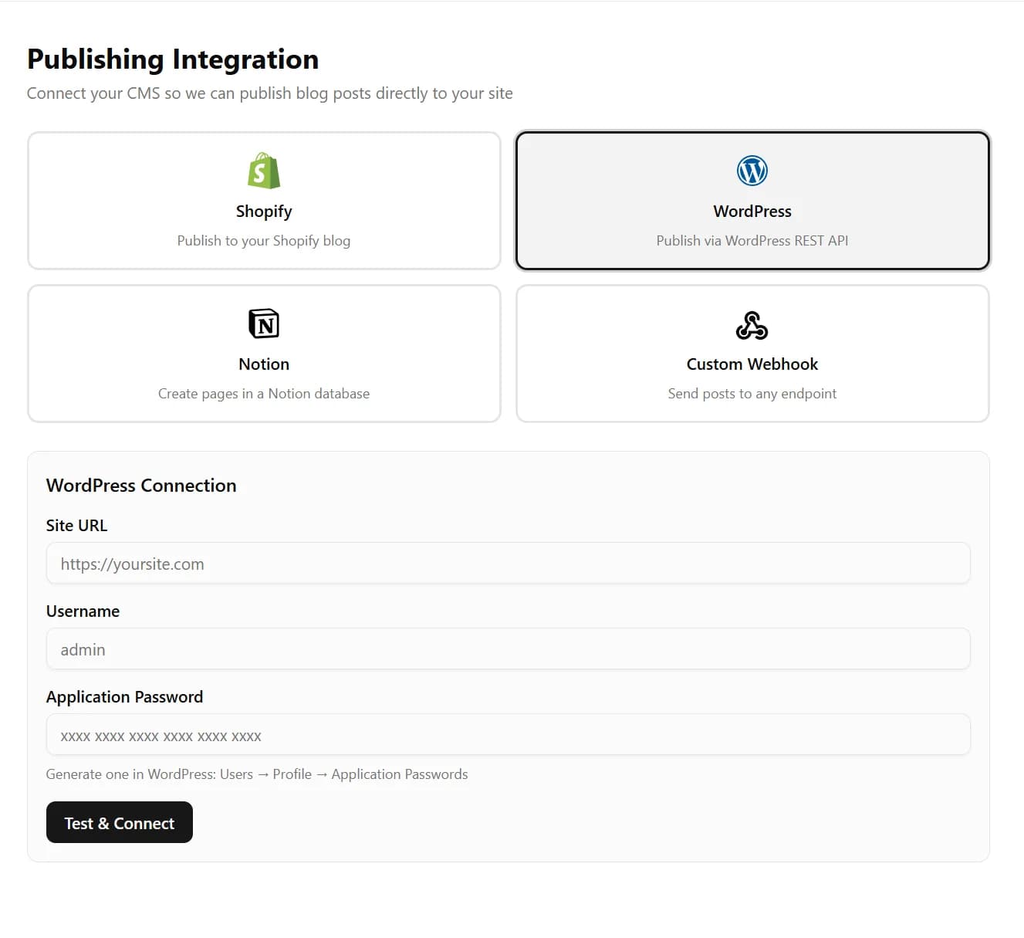
Task: Click 'Create pages in a Notion database' text
Action: click(x=263, y=393)
